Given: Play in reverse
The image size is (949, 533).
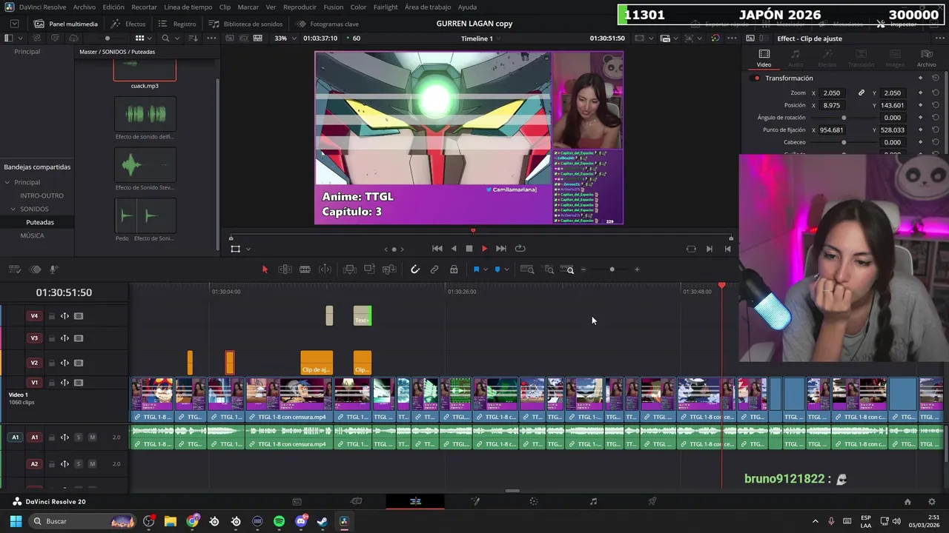Looking at the screenshot, I should [x=454, y=249].
